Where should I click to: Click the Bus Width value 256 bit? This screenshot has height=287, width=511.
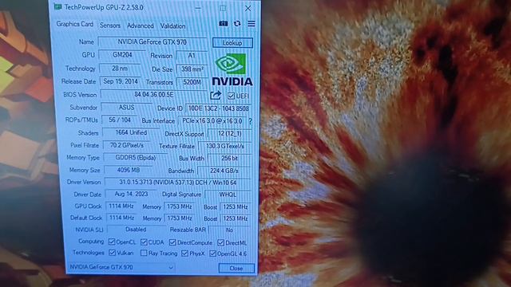point(229,158)
